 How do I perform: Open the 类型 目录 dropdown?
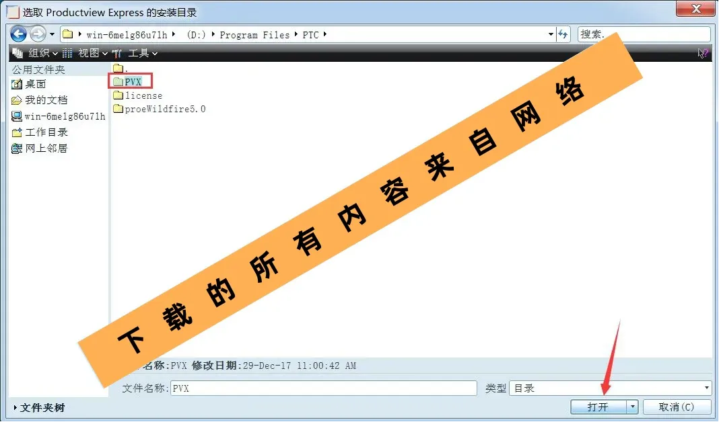611,388
